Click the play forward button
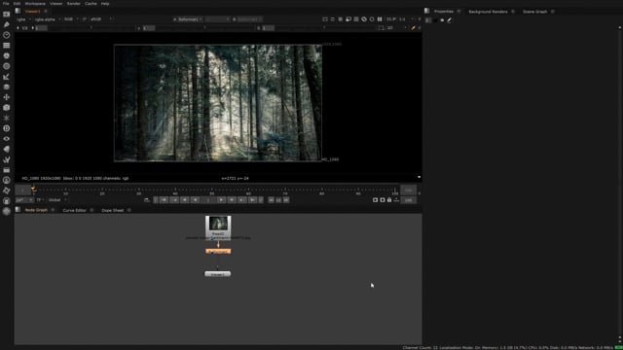 [222, 200]
